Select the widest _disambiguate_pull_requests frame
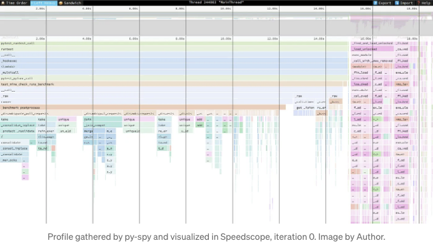The image size is (433, 243). pos(41,113)
